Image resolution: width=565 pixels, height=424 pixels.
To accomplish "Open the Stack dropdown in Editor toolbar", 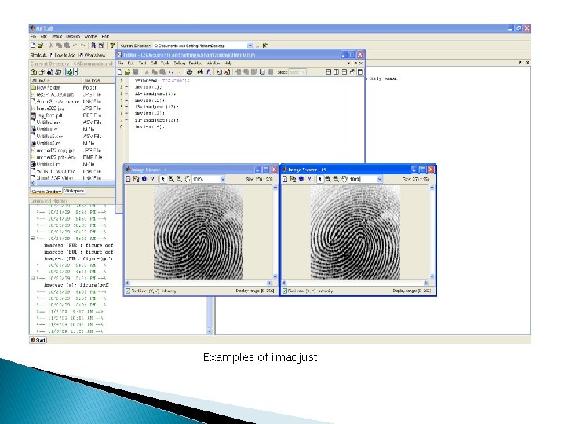I will (x=297, y=72).
